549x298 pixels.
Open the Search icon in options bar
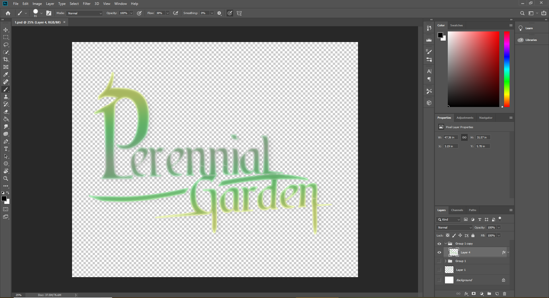pyautogui.click(x=522, y=13)
